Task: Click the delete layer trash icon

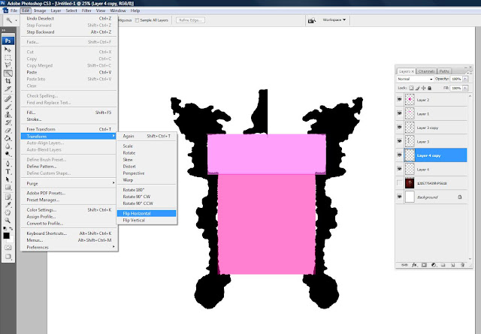Action: (x=462, y=265)
